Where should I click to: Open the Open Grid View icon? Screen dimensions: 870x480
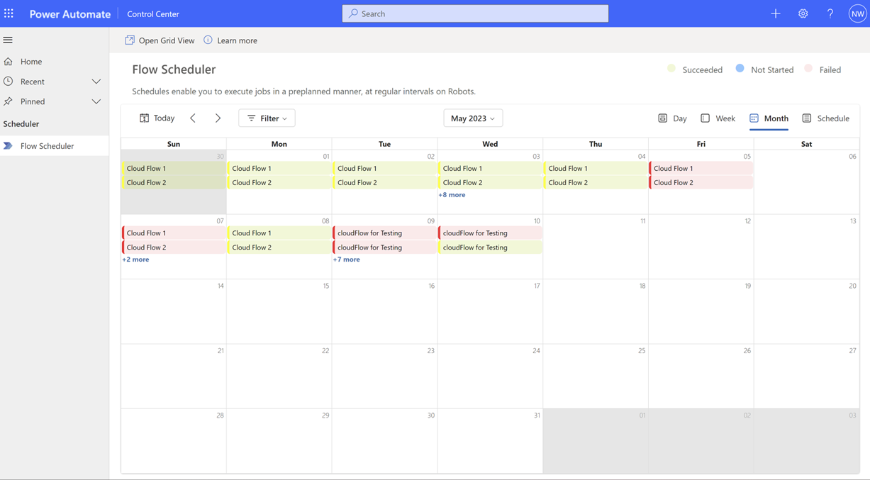(129, 40)
